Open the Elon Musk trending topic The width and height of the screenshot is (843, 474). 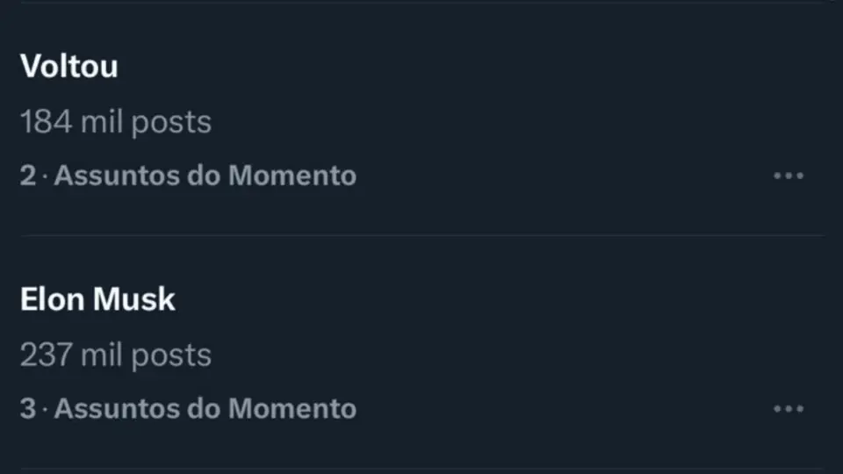tap(97, 299)
